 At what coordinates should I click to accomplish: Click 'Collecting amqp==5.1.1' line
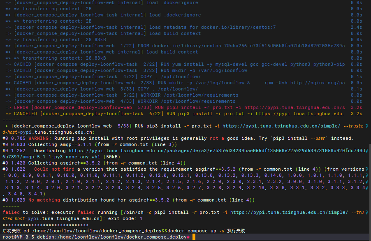click(89, 144)
